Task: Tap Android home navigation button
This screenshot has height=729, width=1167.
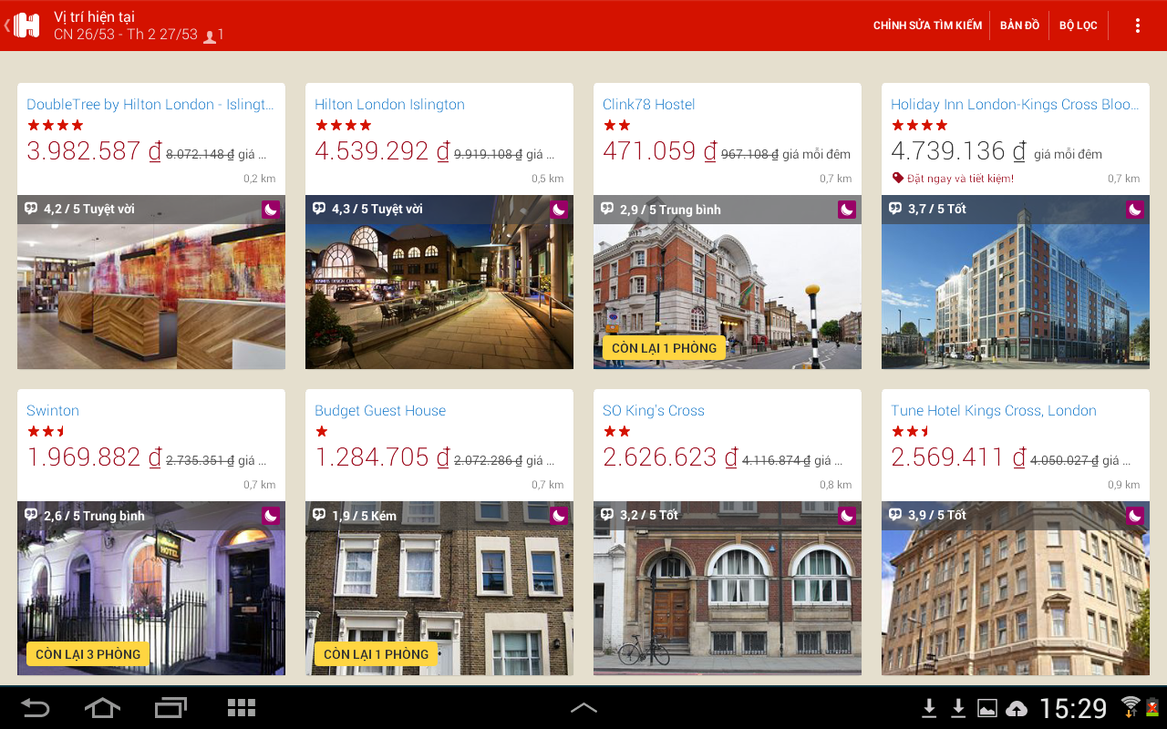Action: point(102,708)
